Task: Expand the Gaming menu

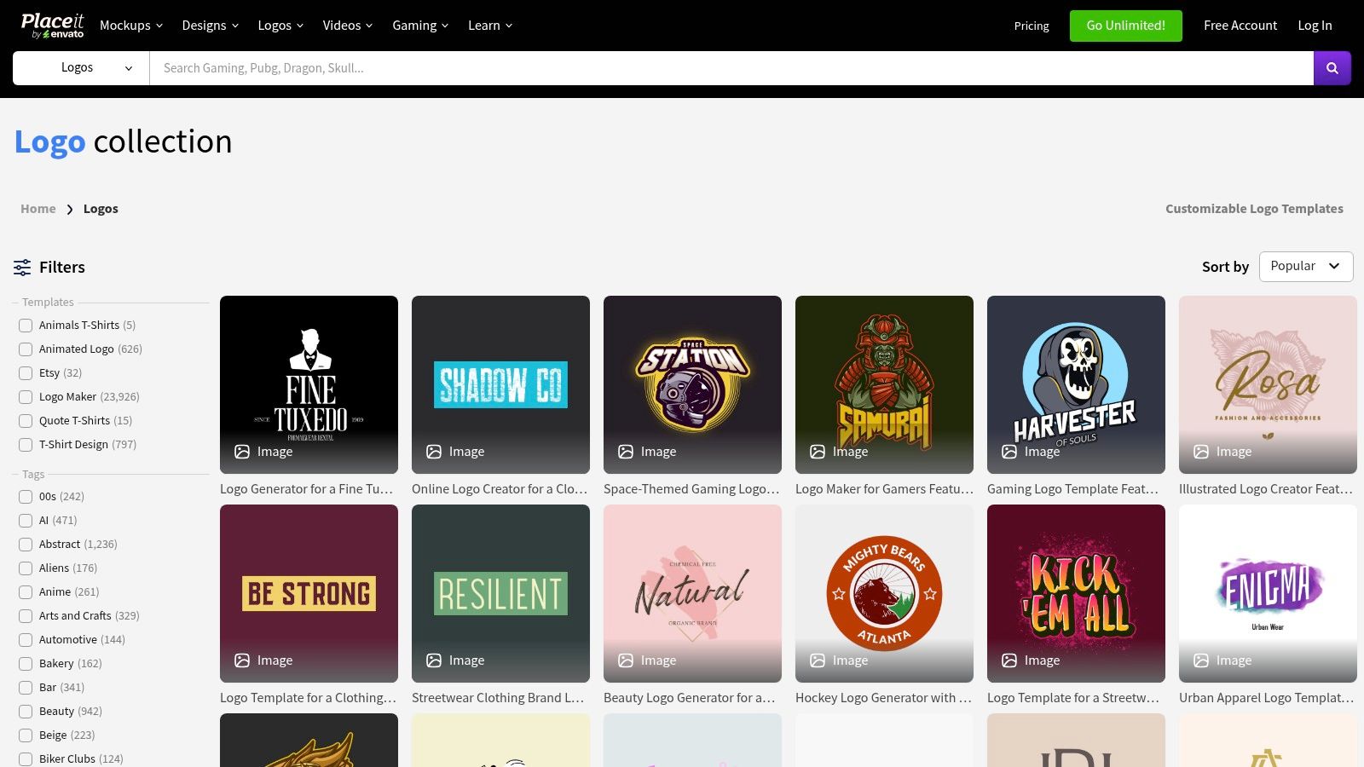Action: [420, 26]
